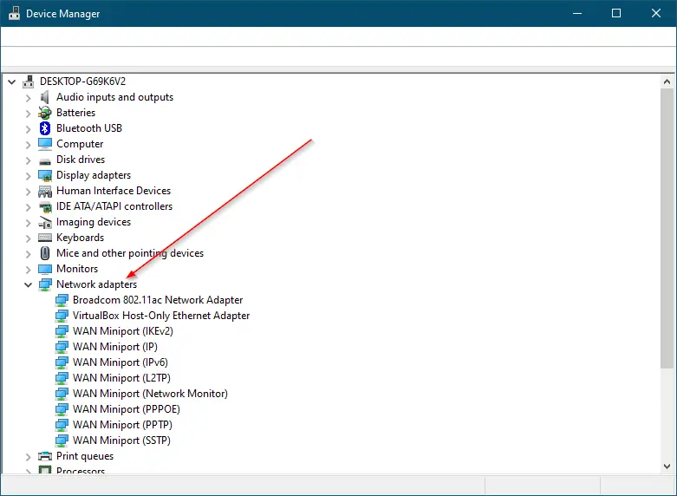Click the VirtualBox Host-Only Ethernet Adapter icon
The width and height of the screenshot is (677, 496).
[62, 316]
